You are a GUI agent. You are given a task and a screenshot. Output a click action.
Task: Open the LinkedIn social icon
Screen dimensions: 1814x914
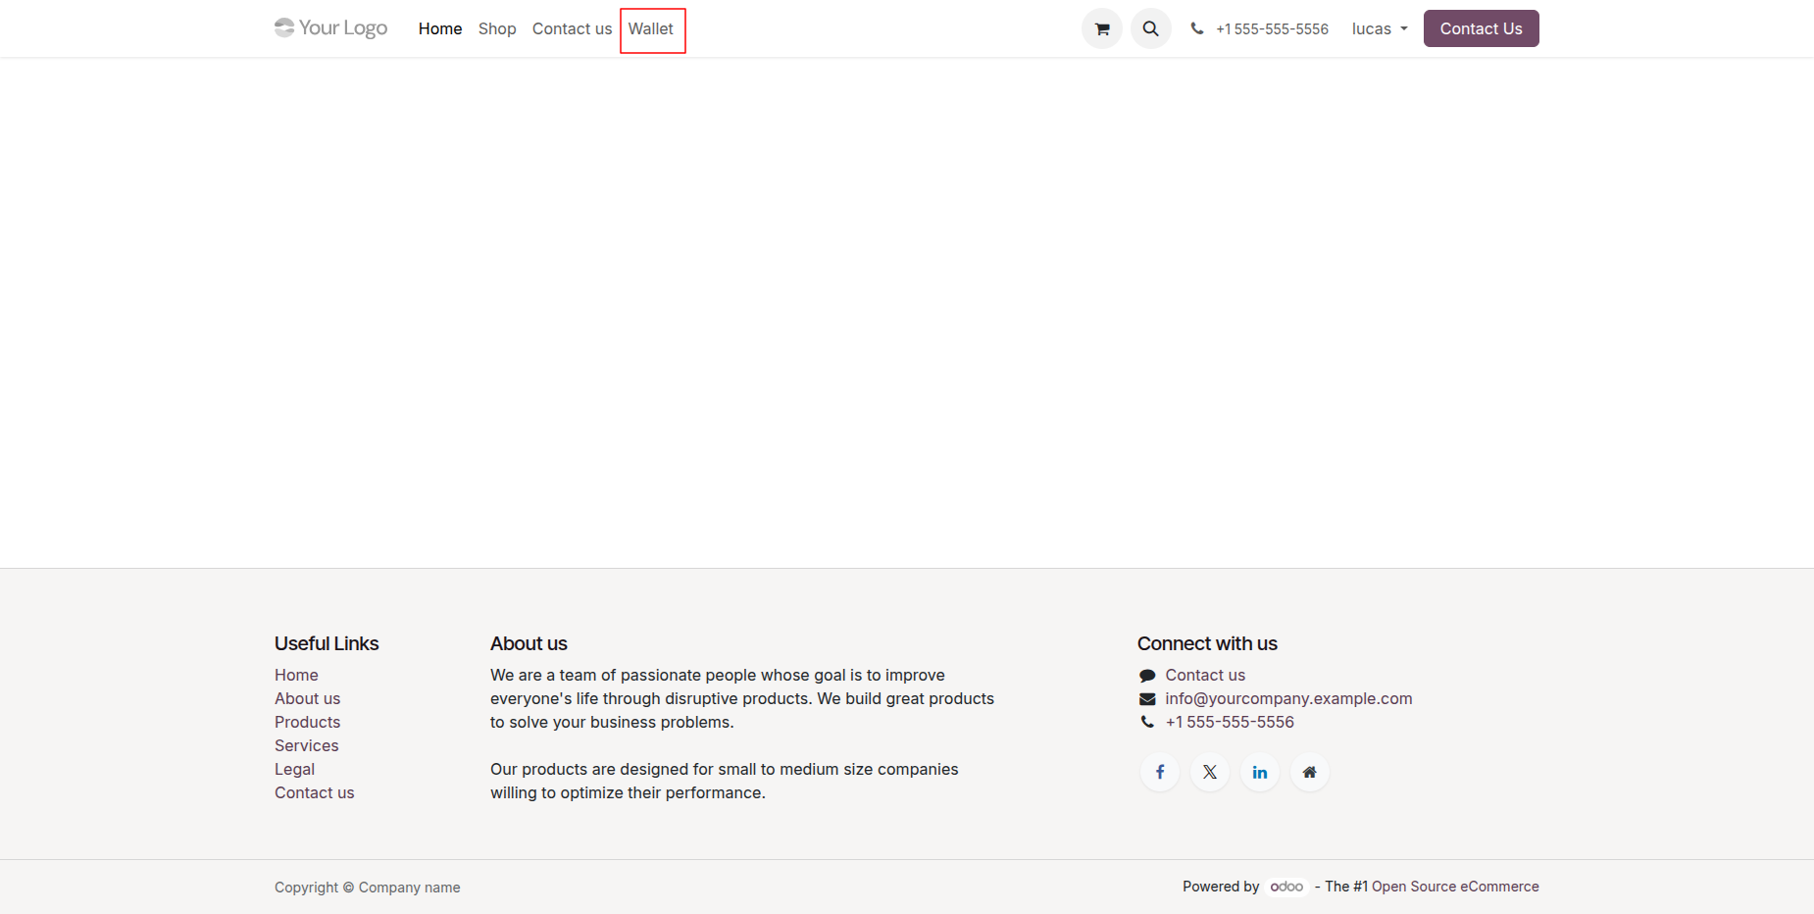click(x=1260, y=772)
